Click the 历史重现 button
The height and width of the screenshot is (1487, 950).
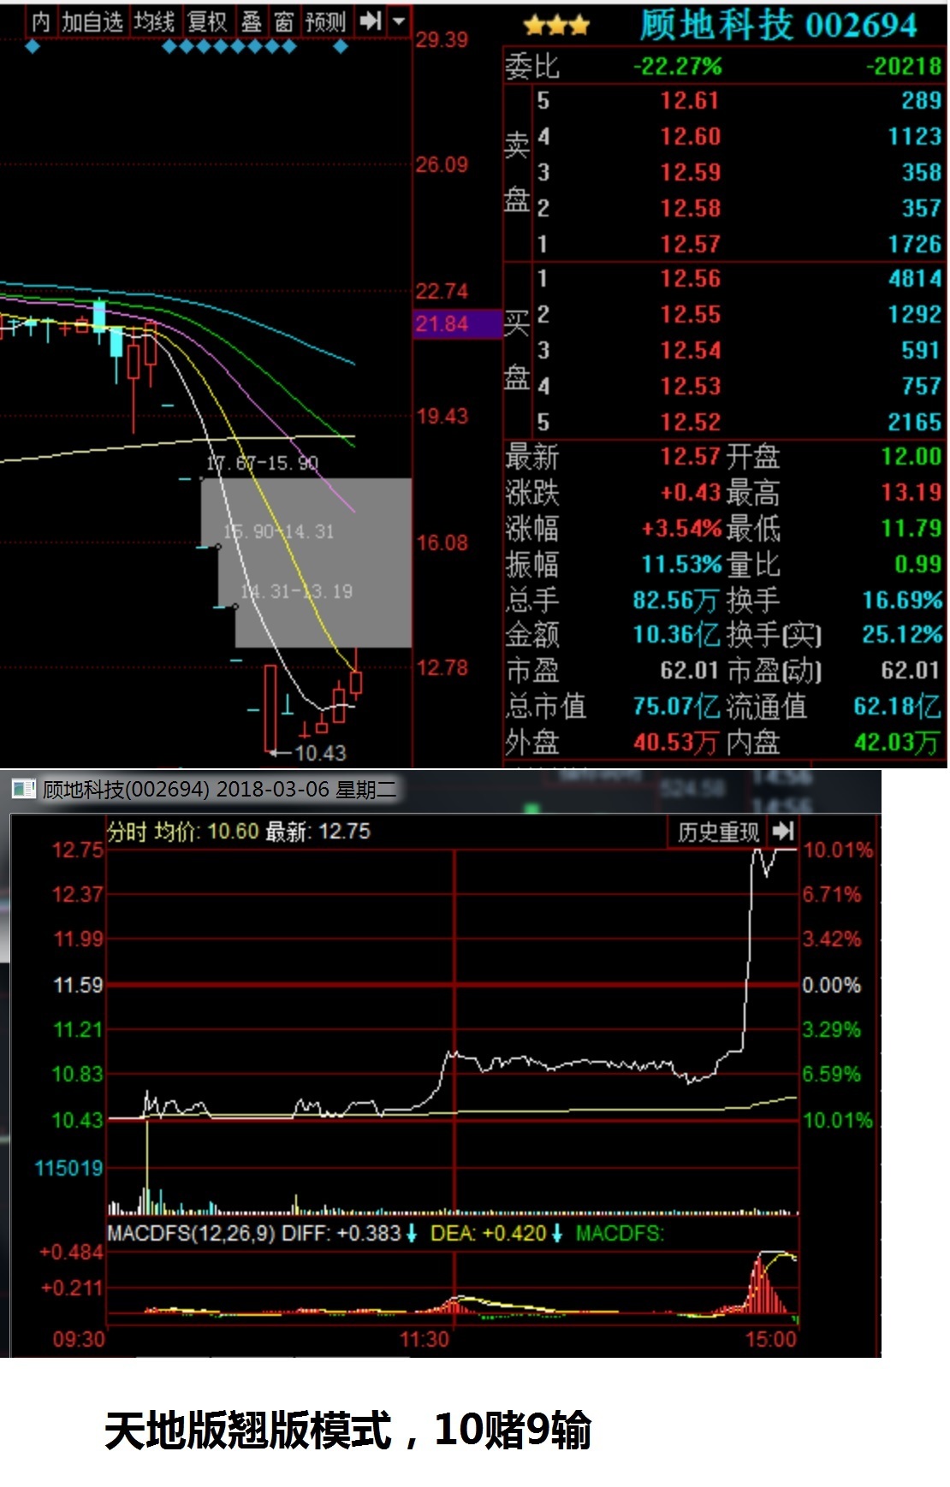718,832
